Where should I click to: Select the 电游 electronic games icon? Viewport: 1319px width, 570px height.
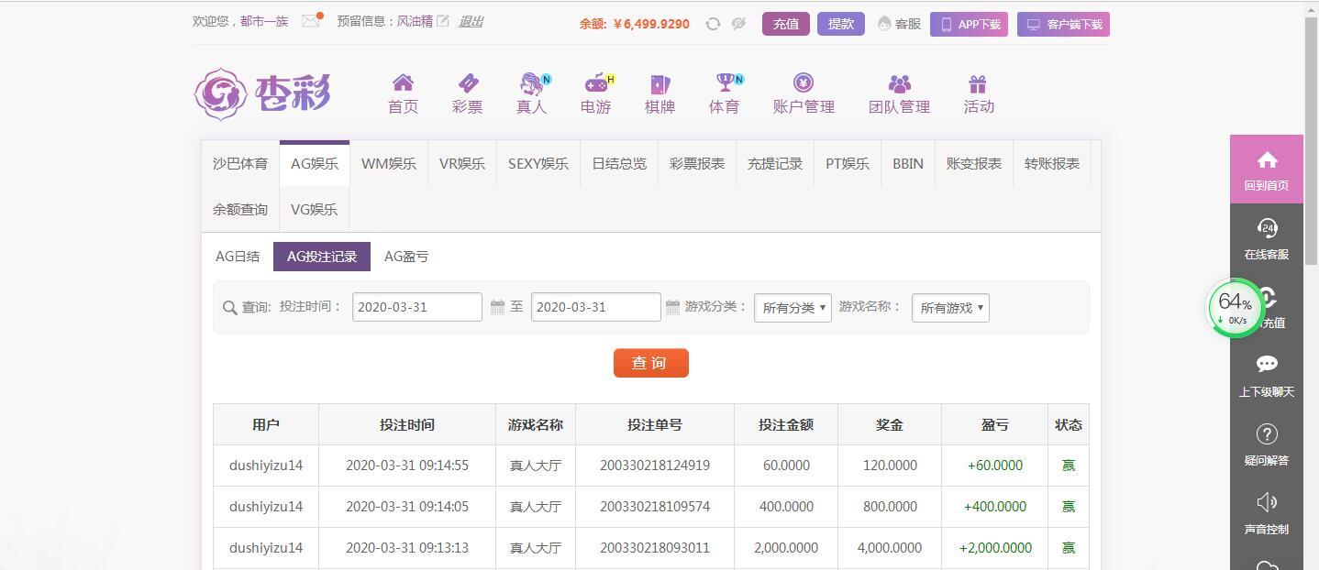tap(595, 92)
